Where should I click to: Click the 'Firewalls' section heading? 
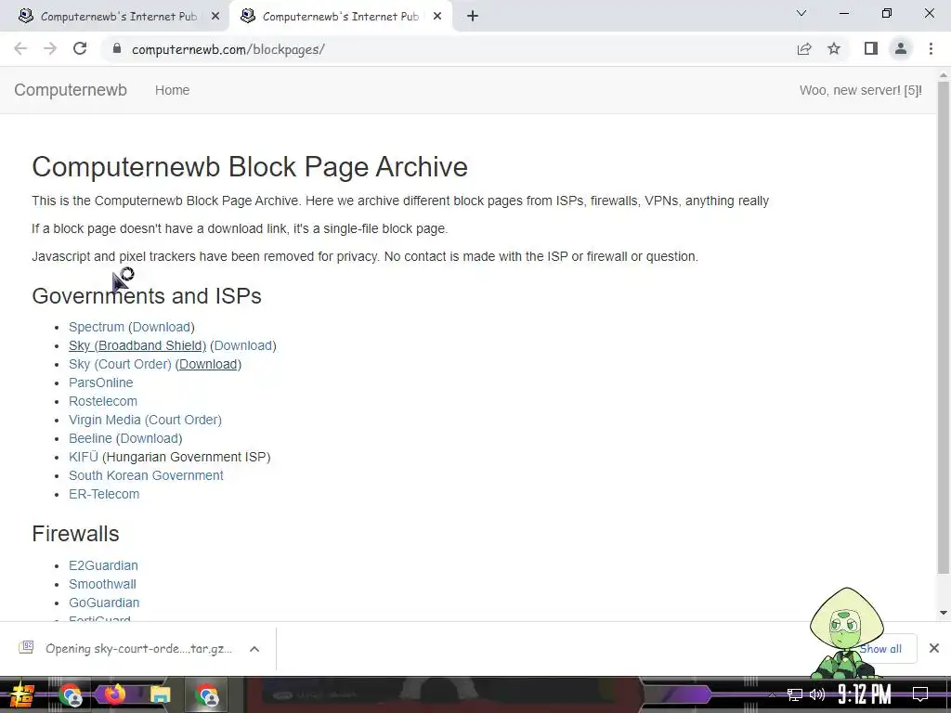pos(75,534)
